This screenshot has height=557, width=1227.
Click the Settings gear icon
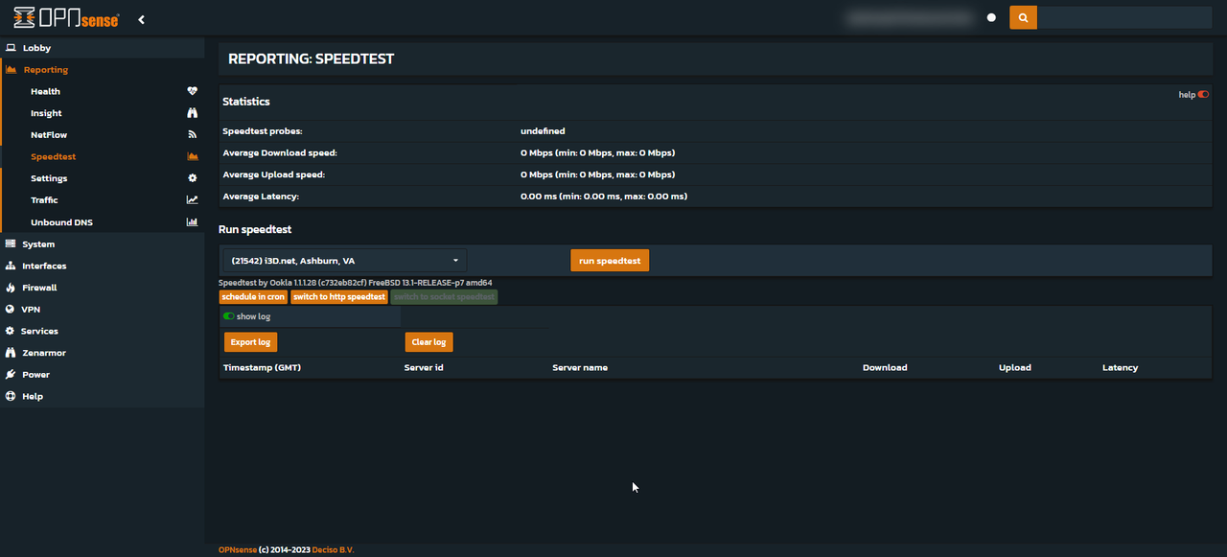(192, 178)
